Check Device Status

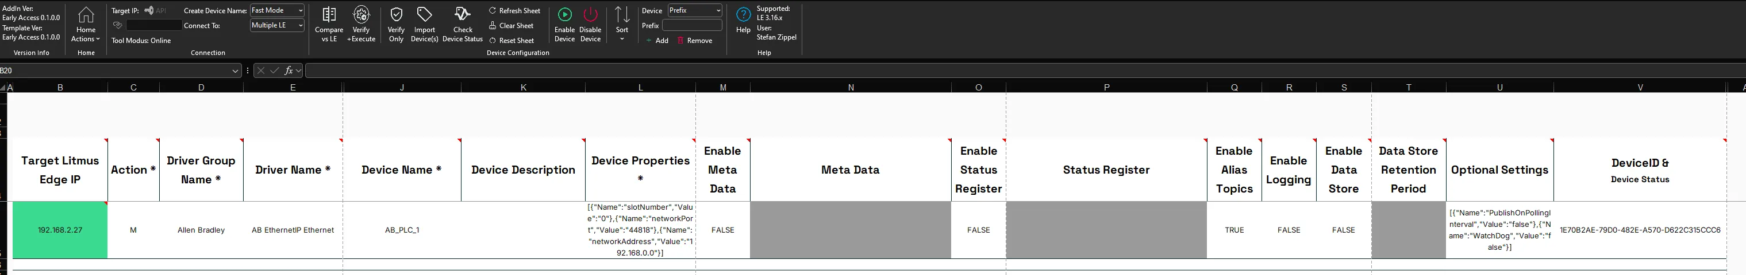tap(462, 25)
